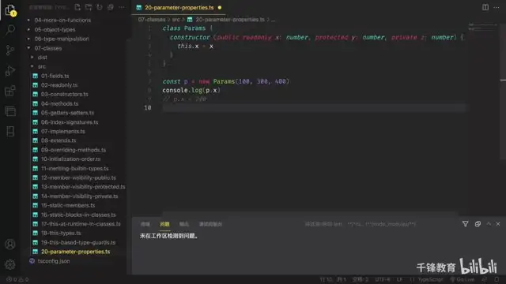Click the 20-parameter-properties.ts breadcrumb
The image size is (506, 284).
pyautogui.click(x=230, y=20)
